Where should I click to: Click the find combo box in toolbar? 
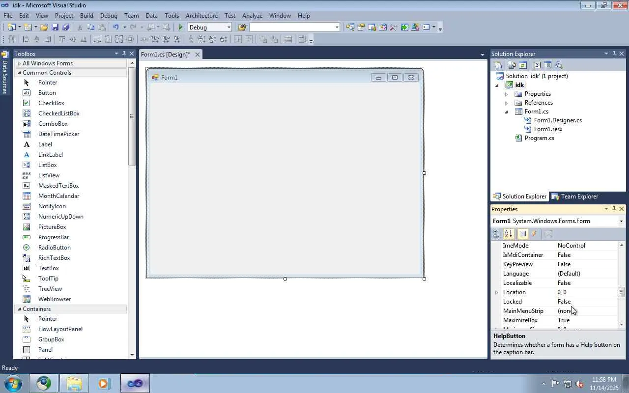[x=294, y=28]
